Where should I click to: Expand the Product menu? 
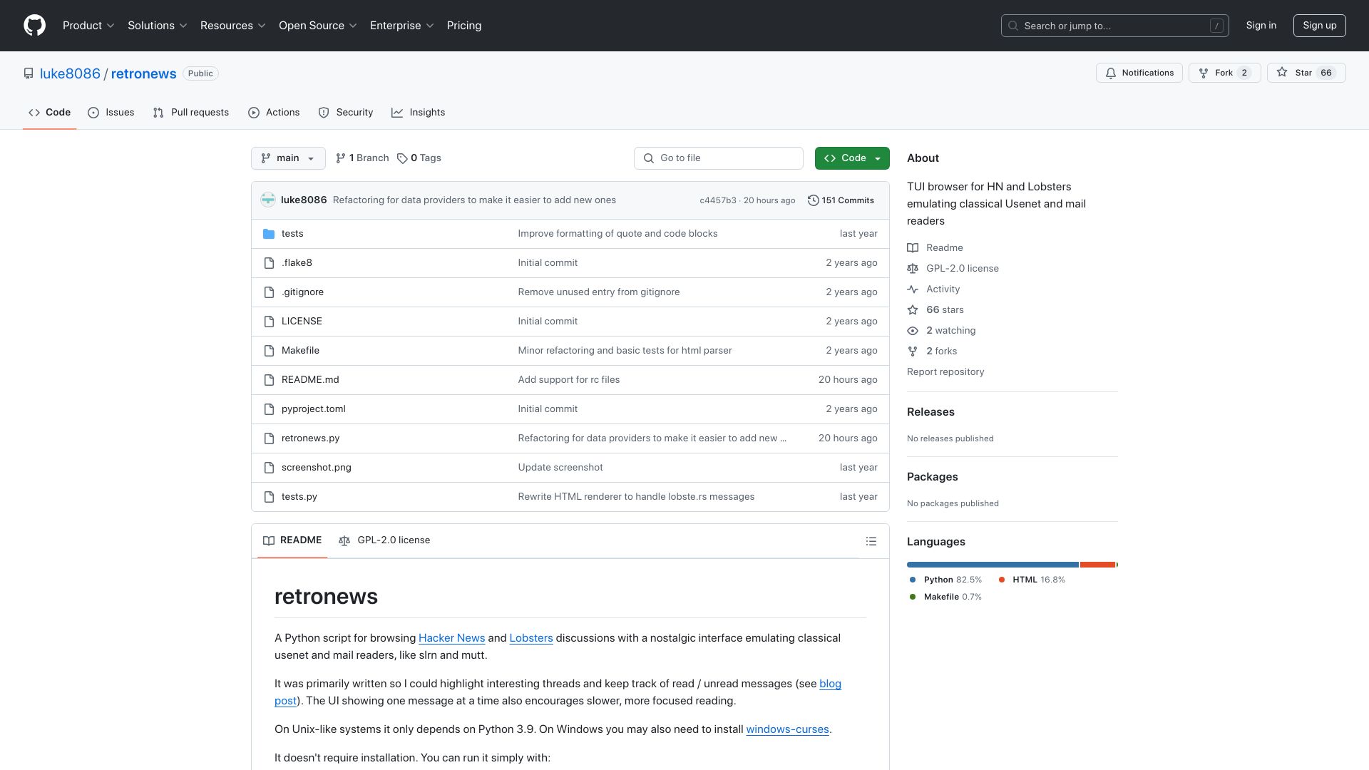pos(88,26)
